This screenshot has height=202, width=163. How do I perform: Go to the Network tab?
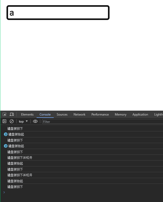pos(79,115)
